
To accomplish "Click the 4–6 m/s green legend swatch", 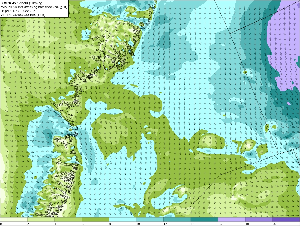I will [x=68, y=219].
